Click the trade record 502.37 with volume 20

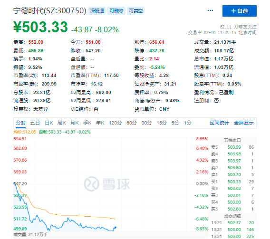coord(232,223)
